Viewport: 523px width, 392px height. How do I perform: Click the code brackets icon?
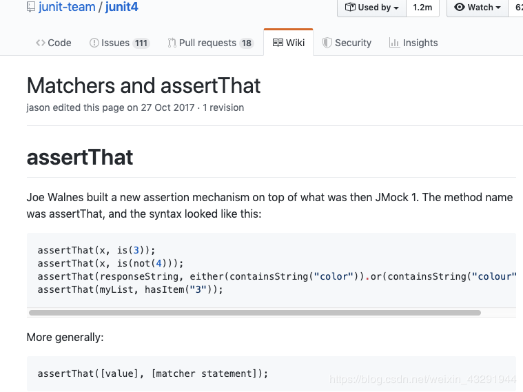pos(41,43)
